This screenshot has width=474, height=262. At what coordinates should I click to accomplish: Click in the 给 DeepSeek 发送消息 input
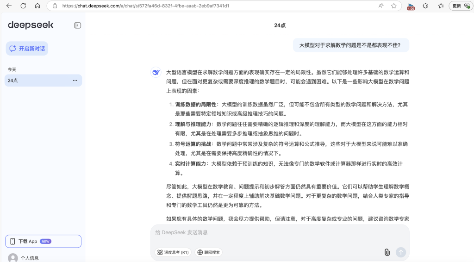[280, 233]
